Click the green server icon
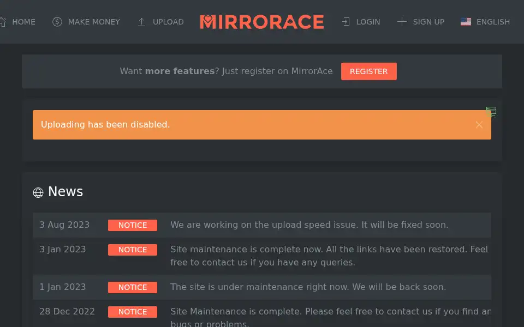524x327 pixels. 491,111
